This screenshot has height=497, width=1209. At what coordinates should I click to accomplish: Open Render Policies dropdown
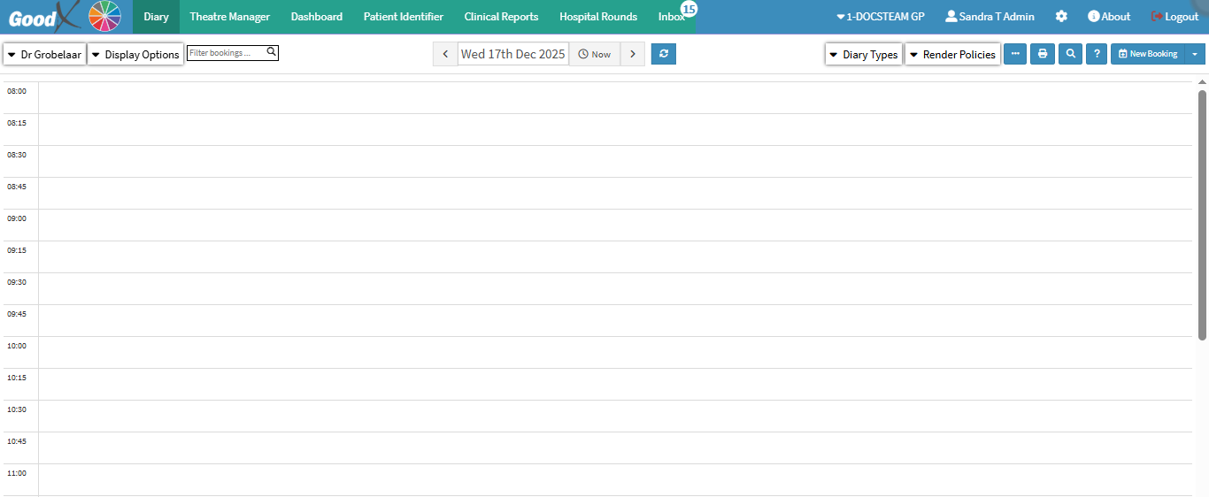(952, 55)
